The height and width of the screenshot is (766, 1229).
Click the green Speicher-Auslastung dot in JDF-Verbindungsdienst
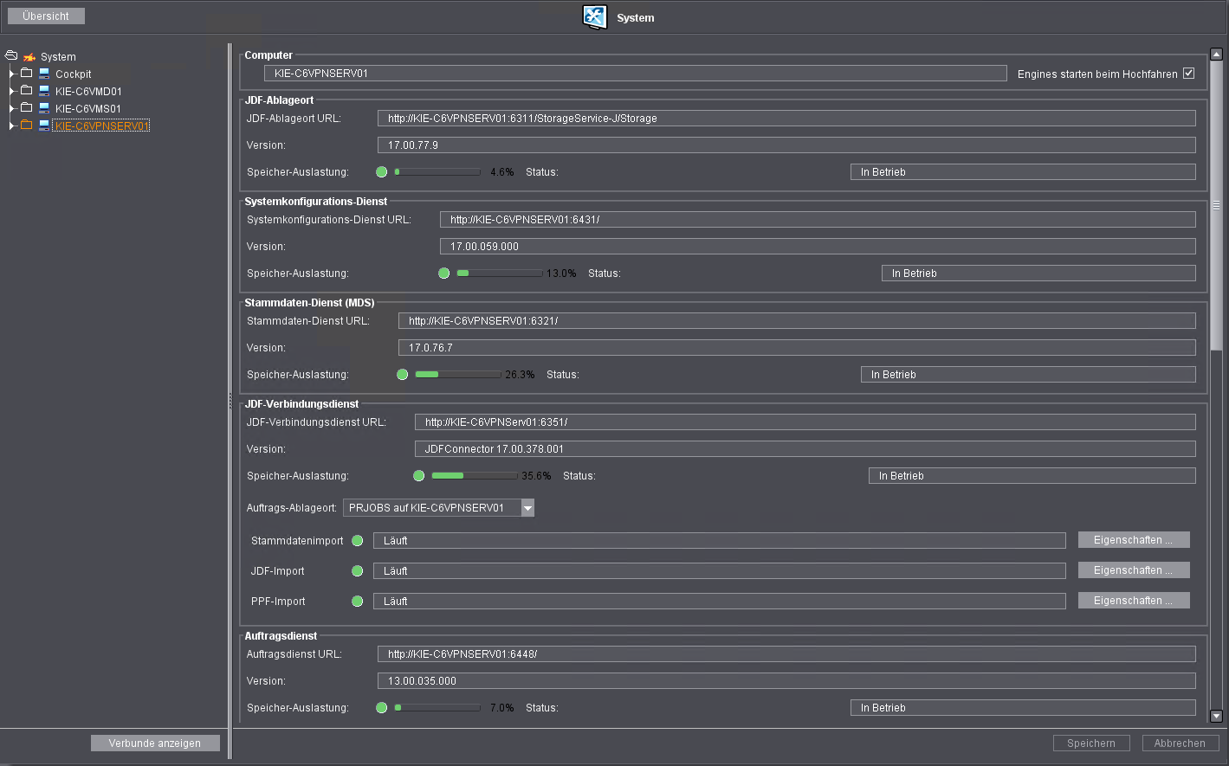[x=419, y=476]
